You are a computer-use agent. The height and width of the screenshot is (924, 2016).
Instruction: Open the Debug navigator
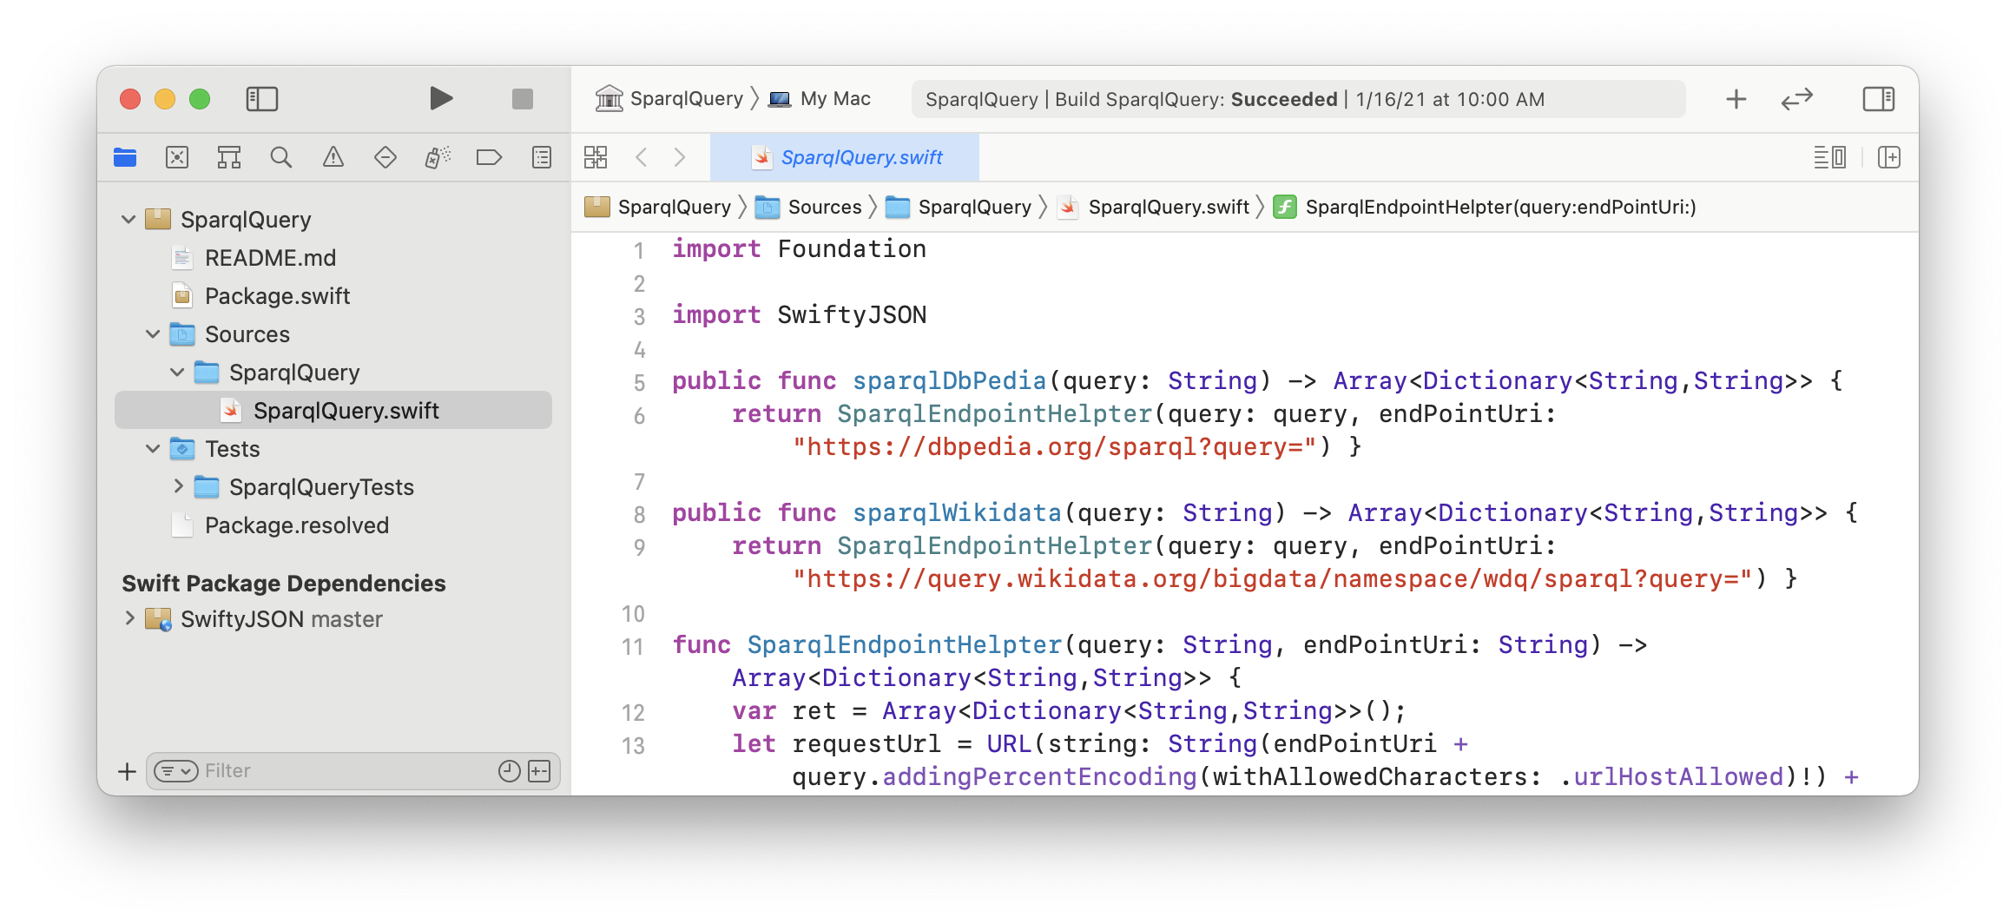click(437, 157)
